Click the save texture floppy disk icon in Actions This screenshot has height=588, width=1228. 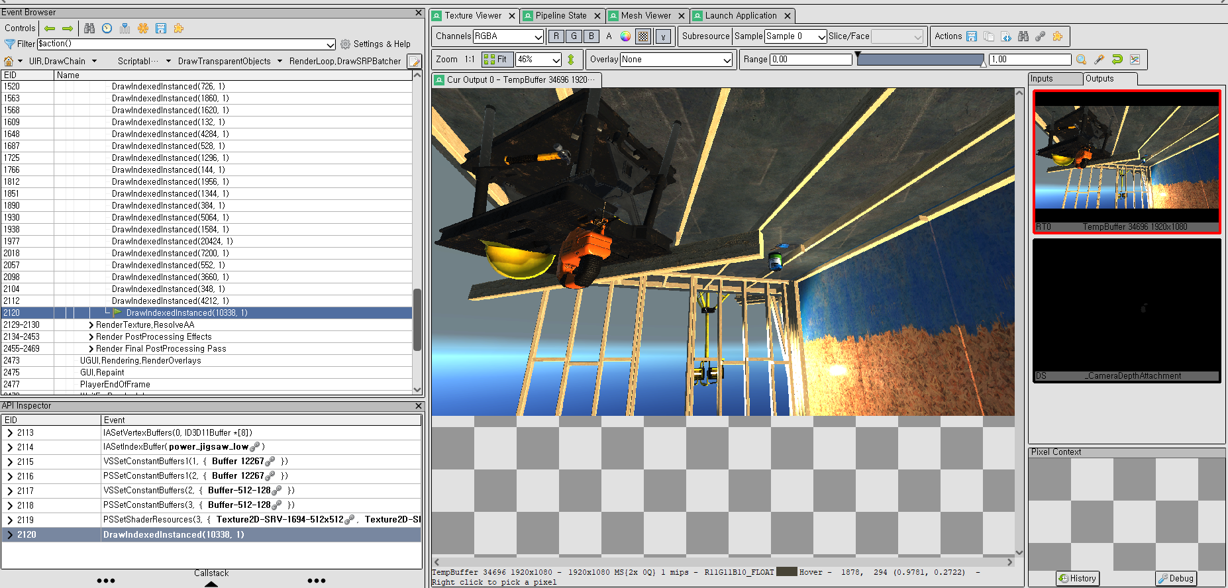click(972, 36)
